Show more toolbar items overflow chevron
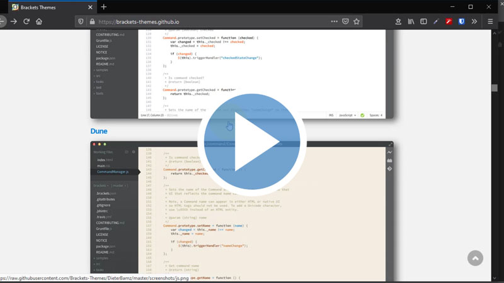The image size is (504, 283). click(x=474, y=21)
